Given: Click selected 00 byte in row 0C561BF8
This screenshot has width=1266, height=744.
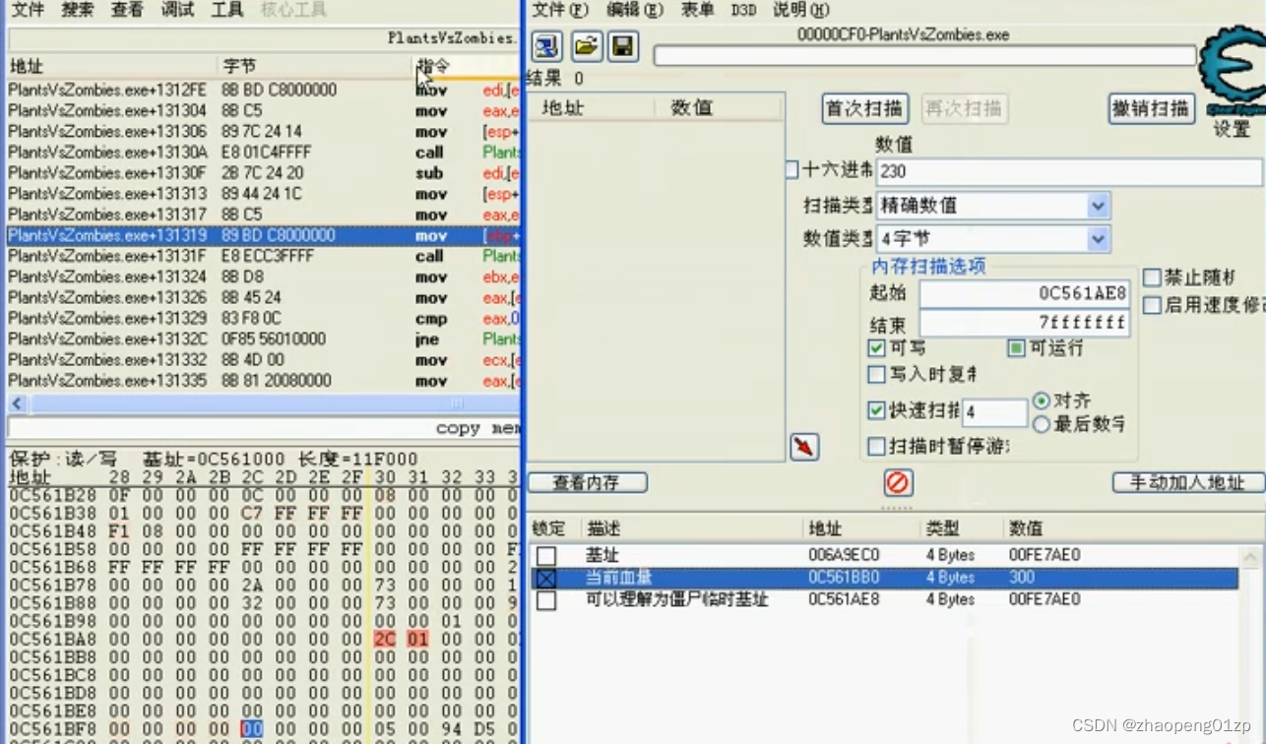Looking at the screenshot, I should (252, 729).
